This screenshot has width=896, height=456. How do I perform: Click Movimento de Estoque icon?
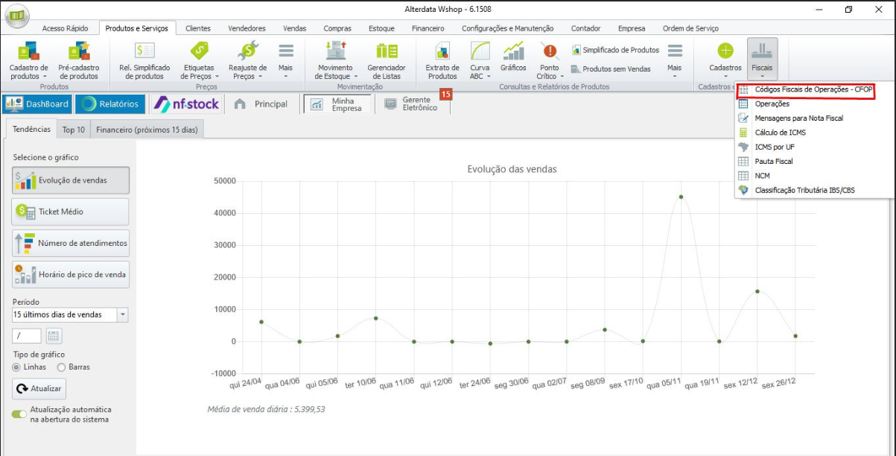pyautogui.click(x=336, y=51)
